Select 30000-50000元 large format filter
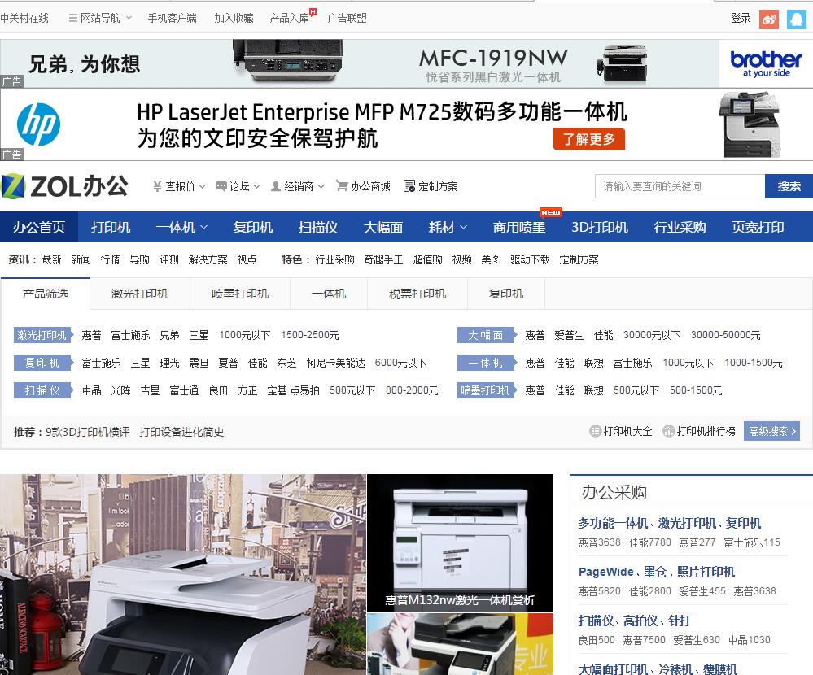The image size is (813, 675). click(x=725, y=335)
